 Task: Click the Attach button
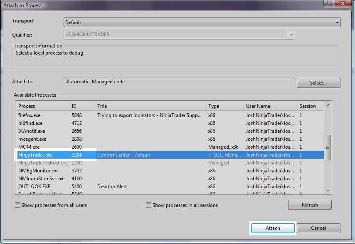(x=273, y=228)
